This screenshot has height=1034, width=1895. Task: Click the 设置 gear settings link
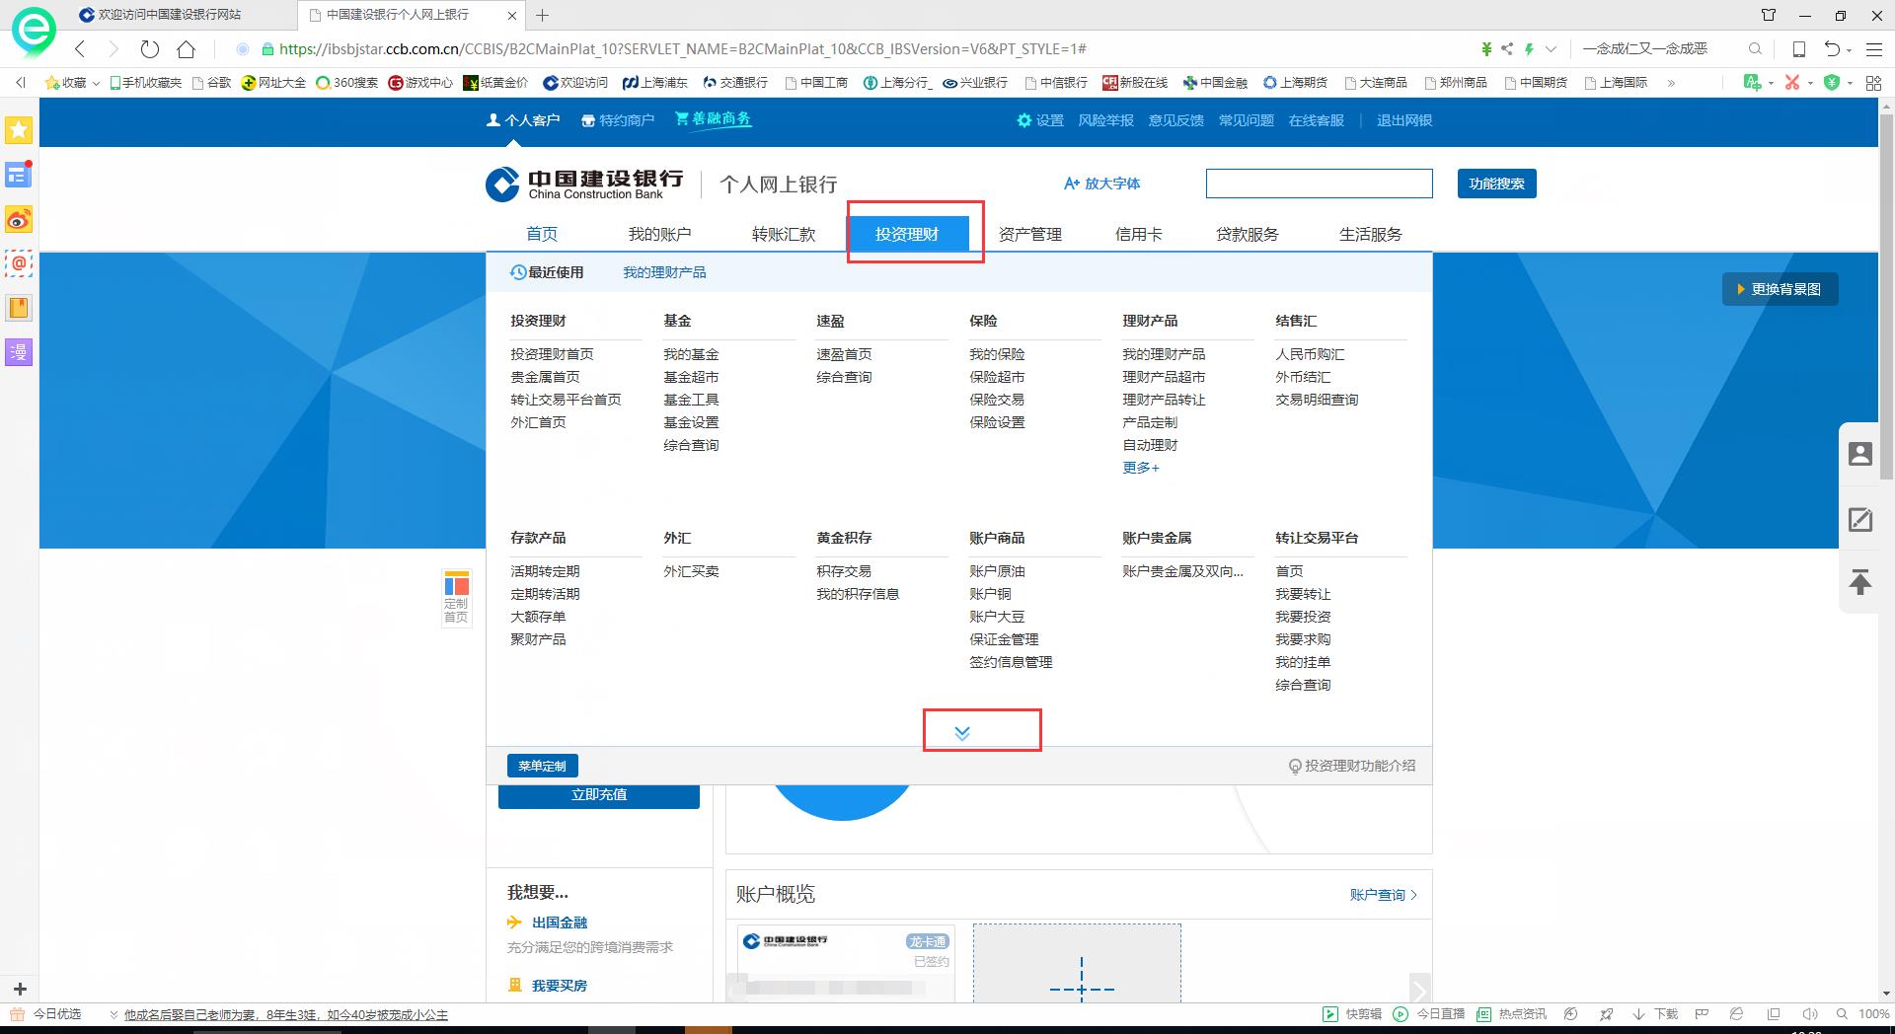click(x=1040, y=120)
